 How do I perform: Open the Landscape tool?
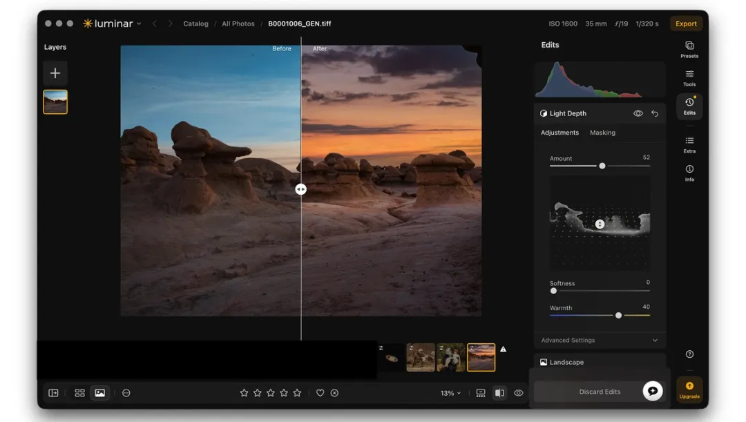[600, 362]
